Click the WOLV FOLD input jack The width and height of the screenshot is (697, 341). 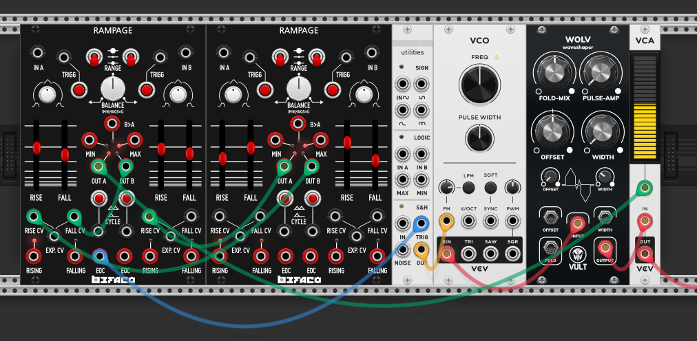tap(550, 247)
